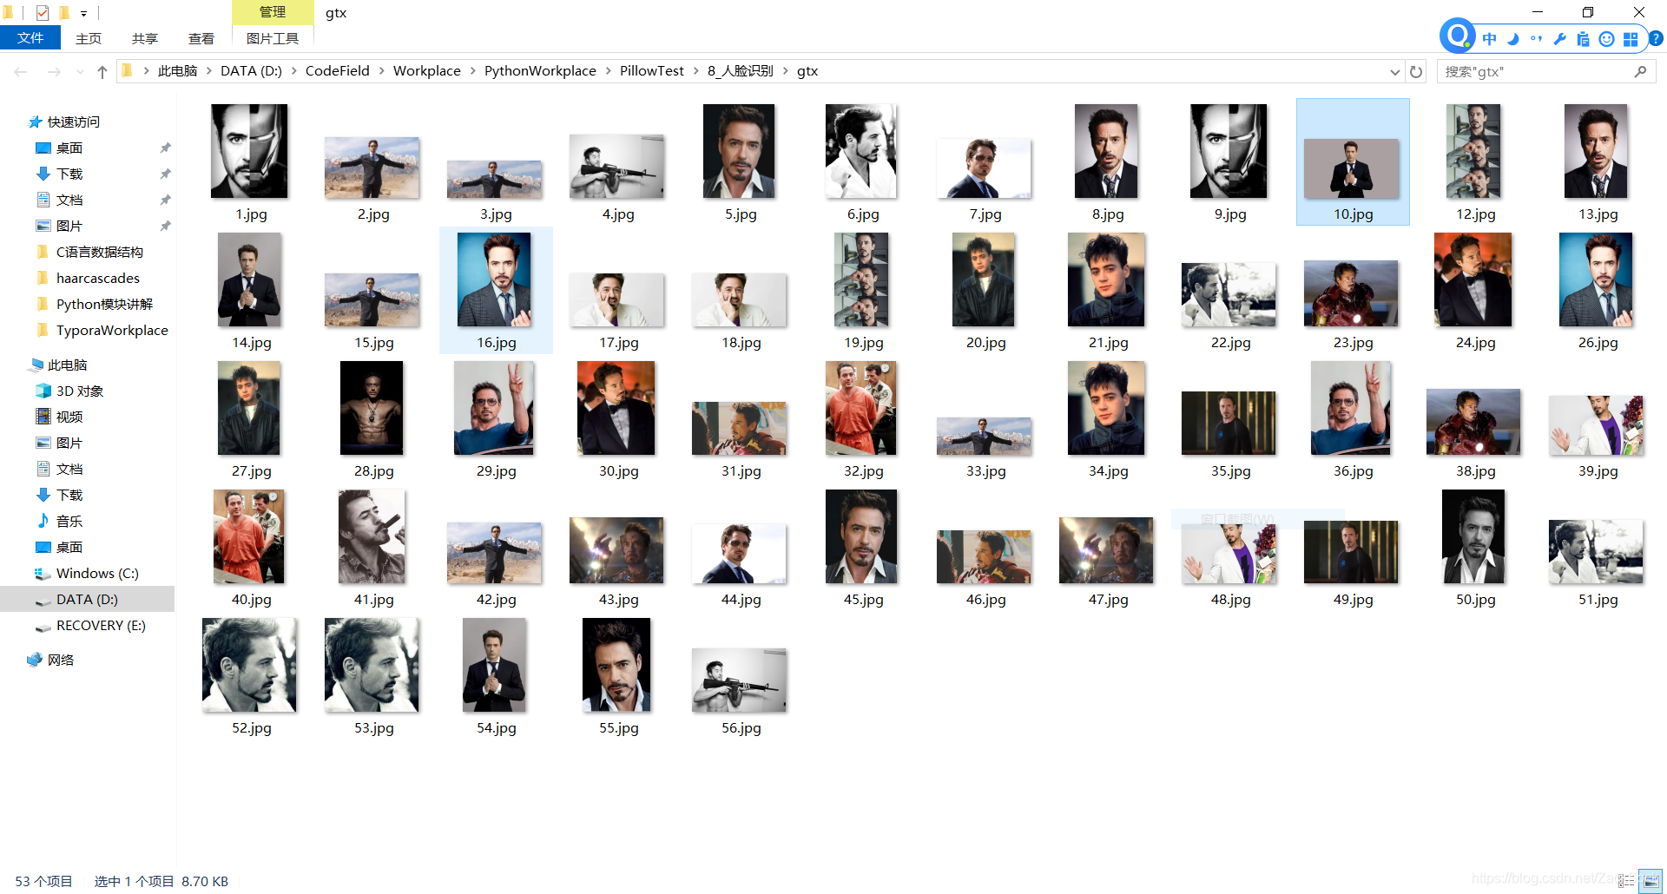Open pinned 下载 under quick access

coord(69,174)
